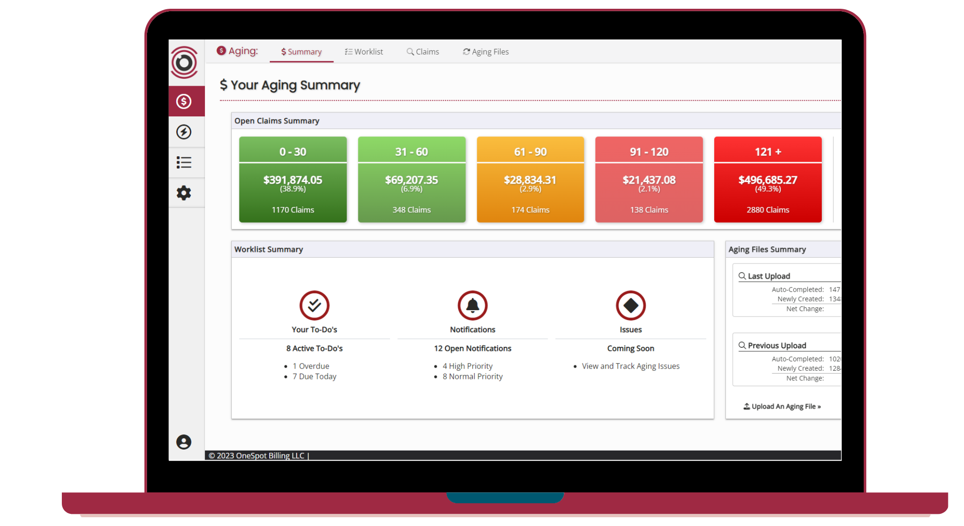Click the Previous Upload magnifier icon

pyautogui.click(x=742, y=345)
